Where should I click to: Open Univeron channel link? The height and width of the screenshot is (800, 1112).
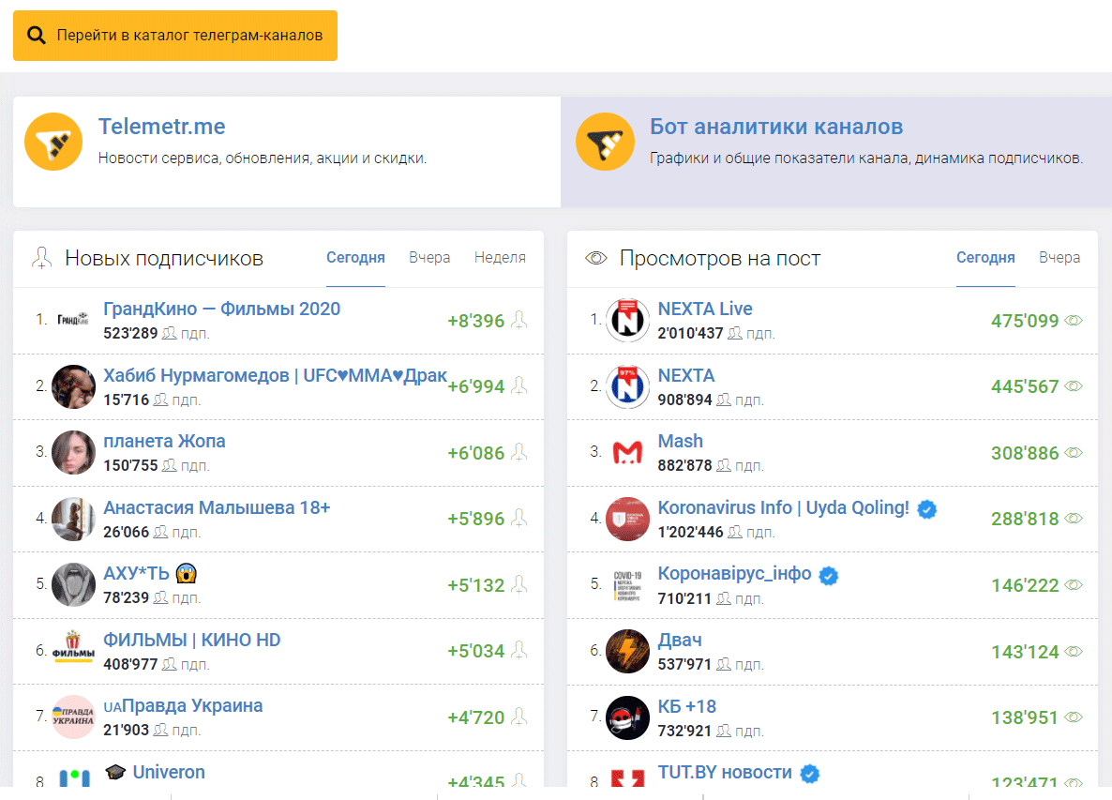click(169, 772)
